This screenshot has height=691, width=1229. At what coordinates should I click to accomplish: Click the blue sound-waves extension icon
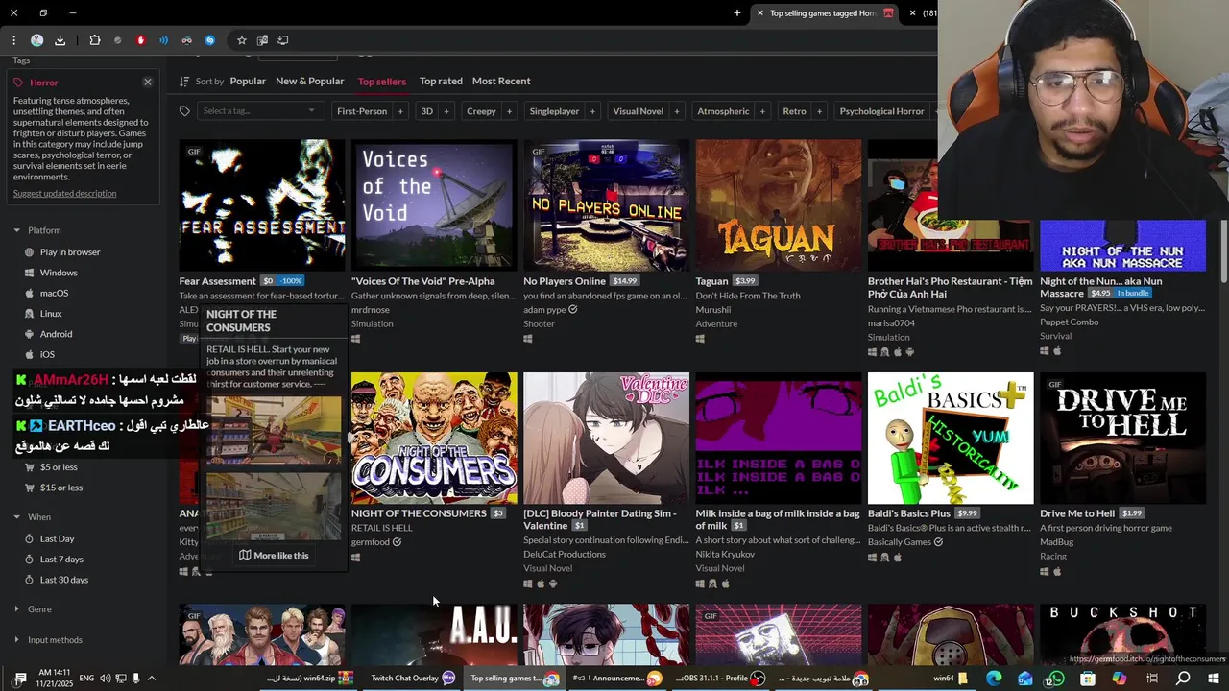tap(164, 40)
